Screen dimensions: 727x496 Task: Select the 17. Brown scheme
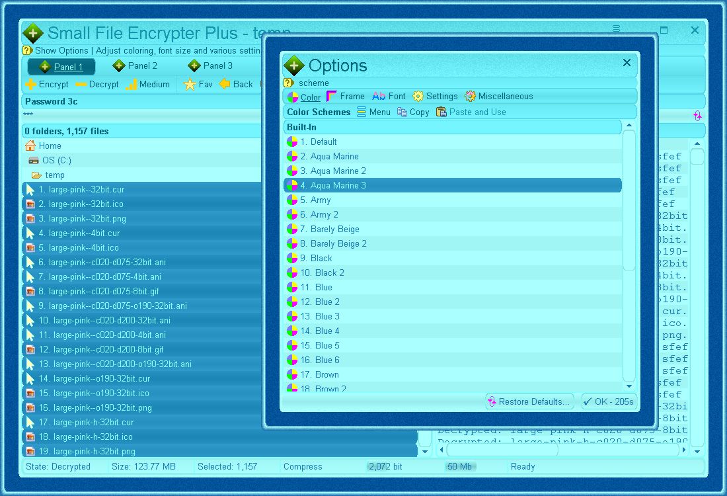(x=453, y=374)
